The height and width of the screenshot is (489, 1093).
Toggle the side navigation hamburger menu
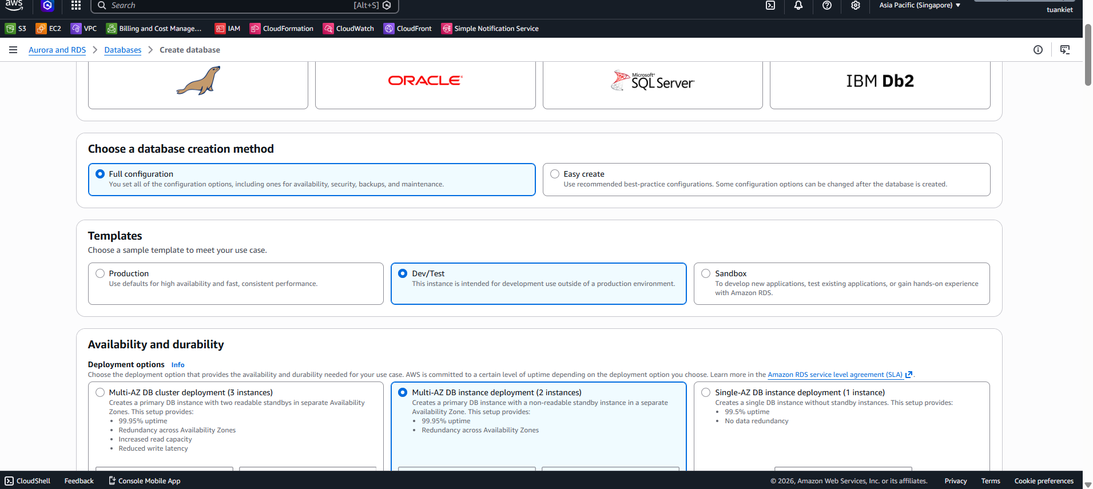pos(13,50)
